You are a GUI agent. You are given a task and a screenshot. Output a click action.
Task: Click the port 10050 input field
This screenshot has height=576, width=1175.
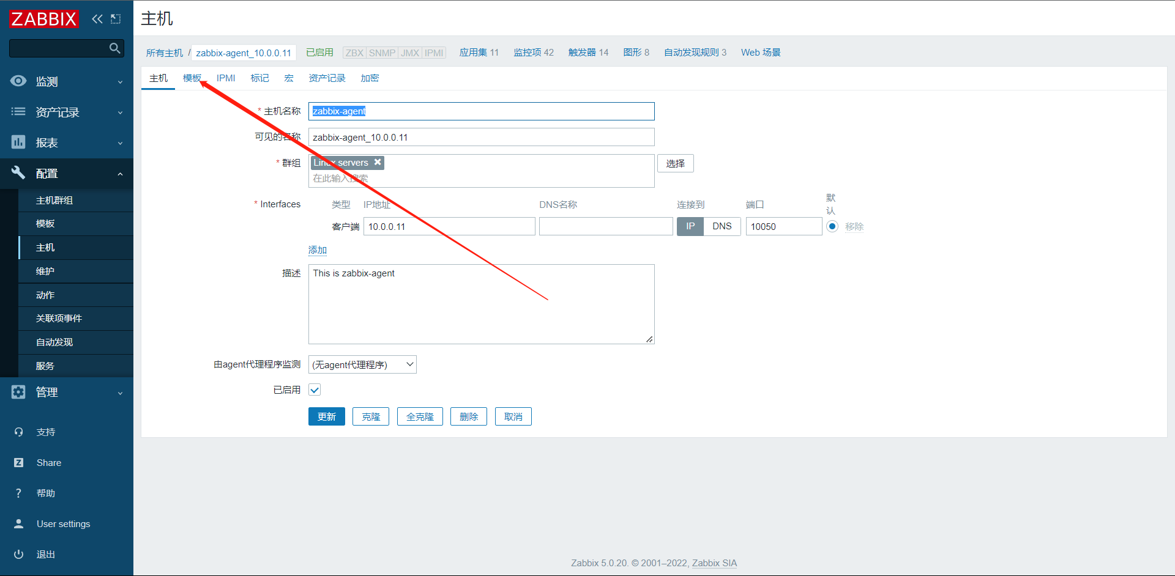pyautogui.click(x=784, y=226)
